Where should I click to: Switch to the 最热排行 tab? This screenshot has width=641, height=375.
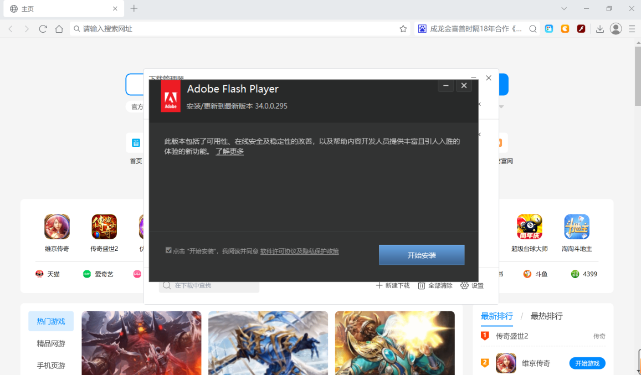pyautogui.click(x=547, y=316)
